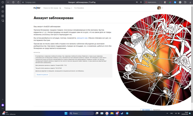Click the 'Вывести деньги' button
Screen dimensions: 193x116
tap(42, 74)
